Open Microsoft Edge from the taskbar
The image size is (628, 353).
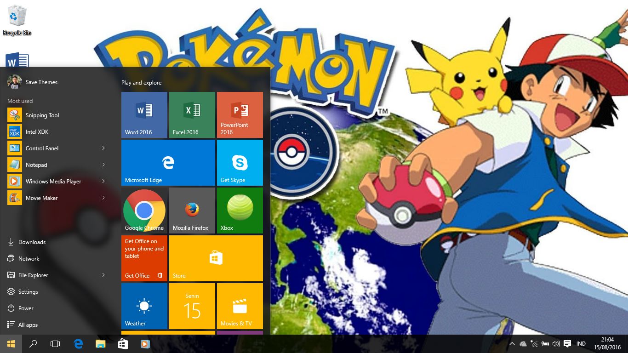coord(78,344)
